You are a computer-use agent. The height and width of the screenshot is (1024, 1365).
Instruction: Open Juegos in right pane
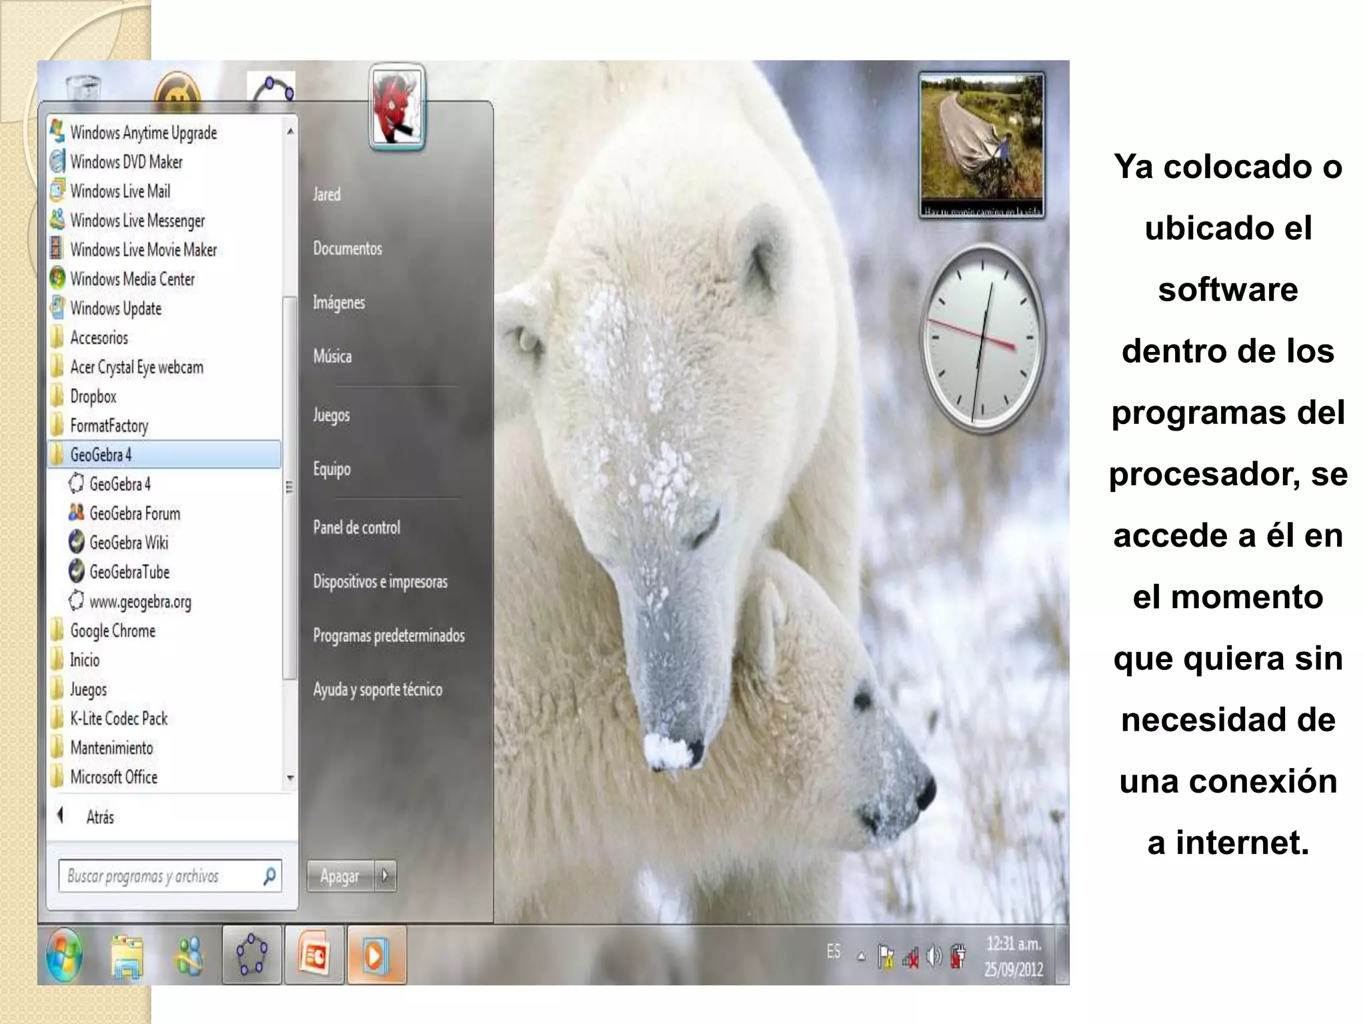click(331, 415)
